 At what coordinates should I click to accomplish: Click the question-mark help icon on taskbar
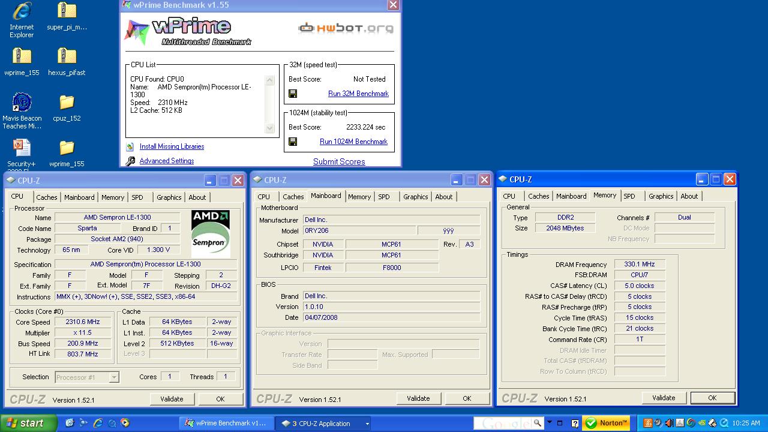click(x=575, y=424)
